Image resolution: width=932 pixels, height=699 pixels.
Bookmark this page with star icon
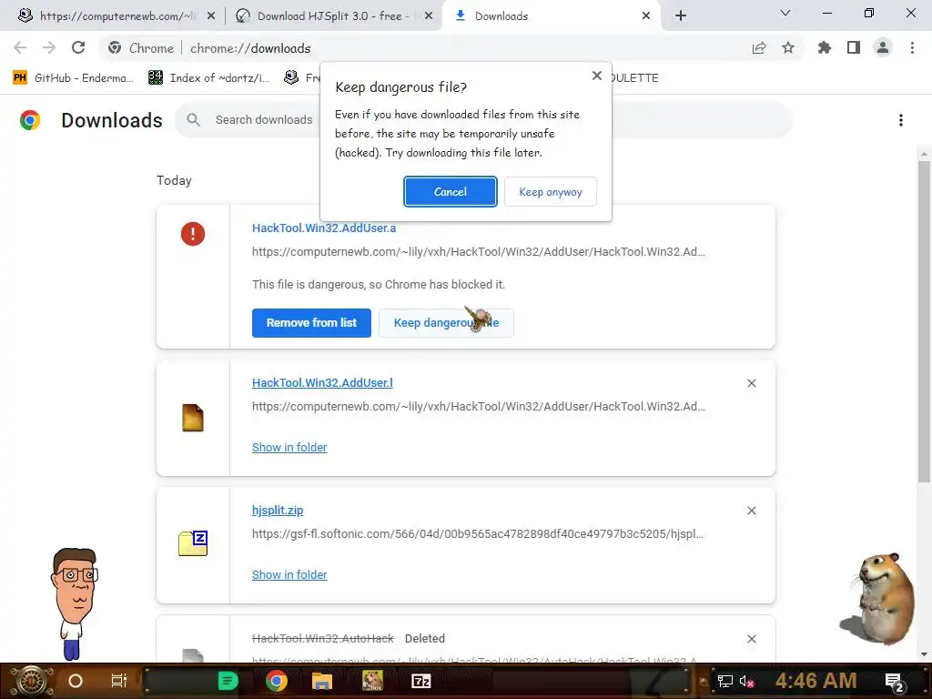point(788,48)
